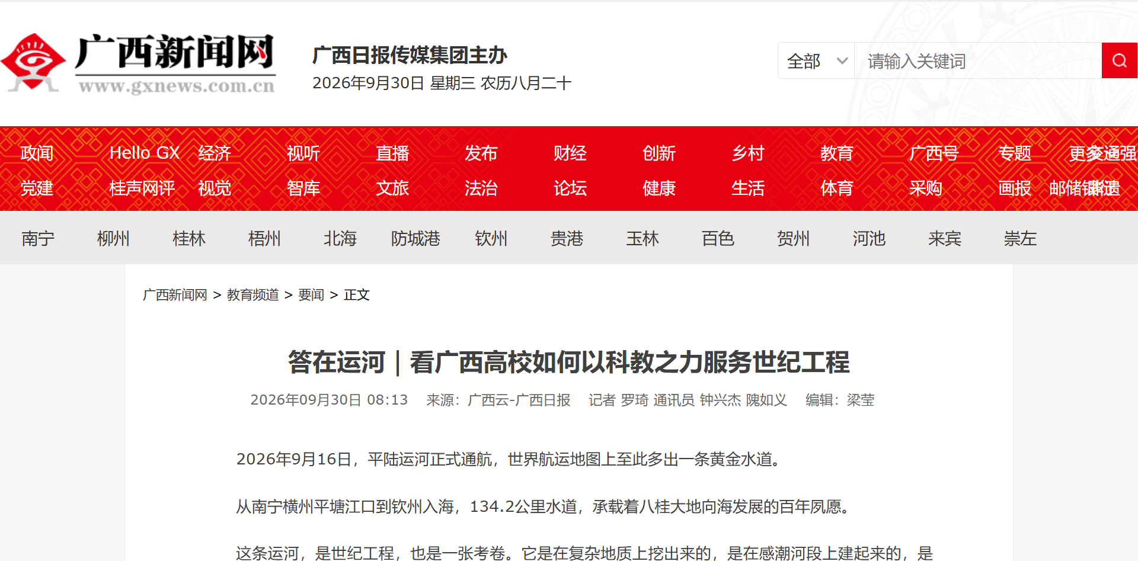Viewport: 1138px width, 561px height.
Task: Follow the 教育频道 breadcrumb link
Action: [253, 294]
